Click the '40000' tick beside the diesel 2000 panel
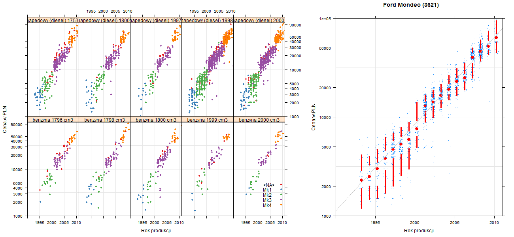Screen dimensions: 514x237 click(295, 41)
